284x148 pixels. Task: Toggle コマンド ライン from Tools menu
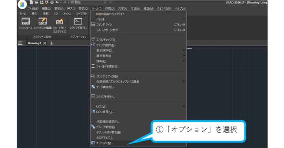139,25
